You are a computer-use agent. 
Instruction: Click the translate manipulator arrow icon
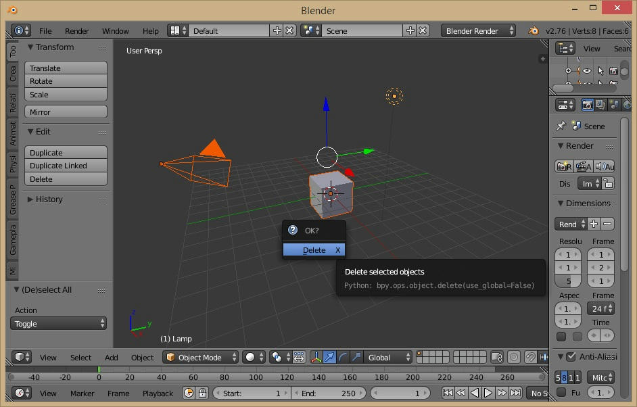coord(329,358)
